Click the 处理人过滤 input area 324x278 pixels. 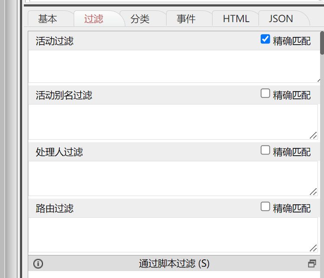click(173, 178)
